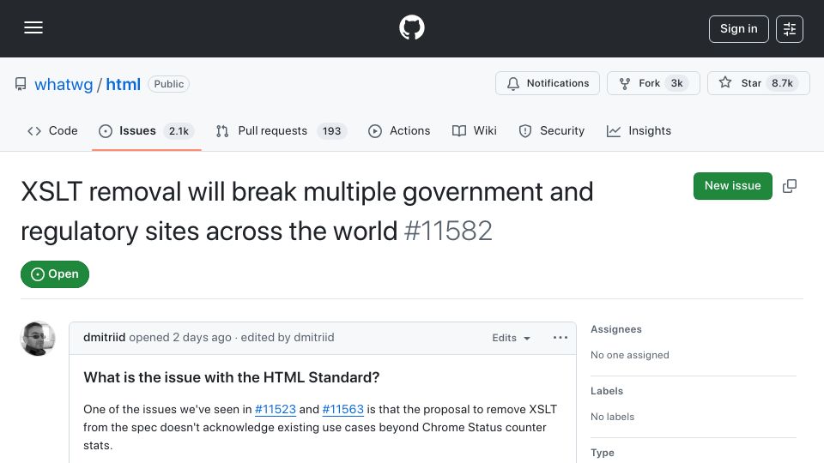824x463 pixels.
Task: Click dmitriid's avatar image
Action: 38,339
